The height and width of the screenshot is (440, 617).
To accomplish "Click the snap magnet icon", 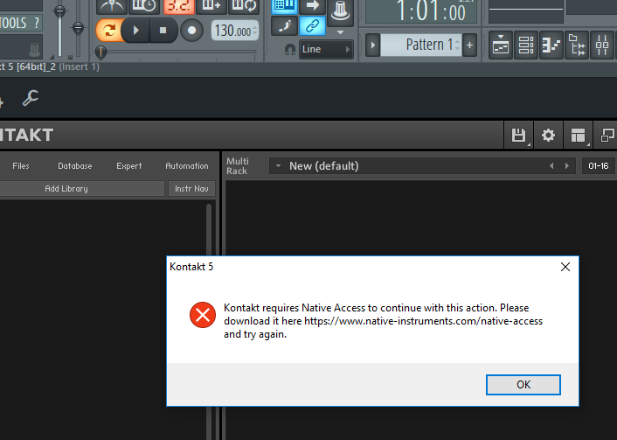I will (290, 50).
